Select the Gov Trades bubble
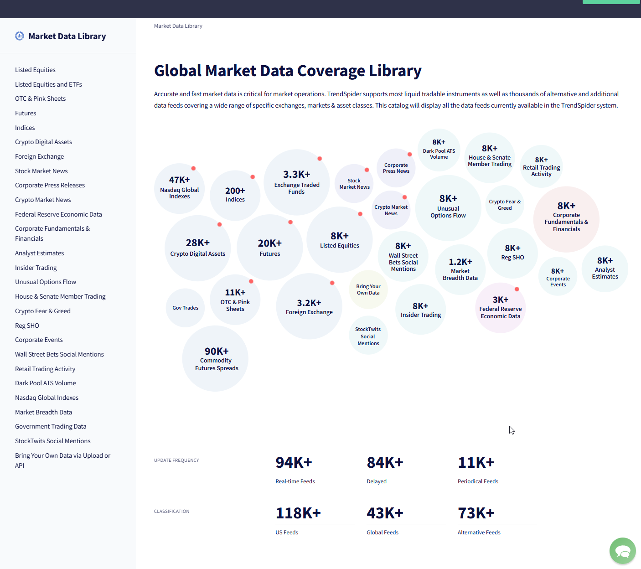This screenshot has height=569, width=641. [185, 307]
